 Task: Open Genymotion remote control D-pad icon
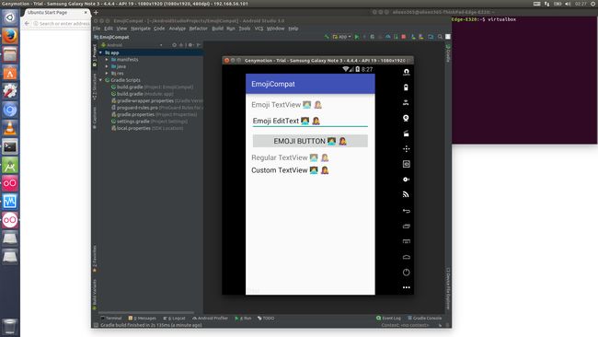pos(406,148)
